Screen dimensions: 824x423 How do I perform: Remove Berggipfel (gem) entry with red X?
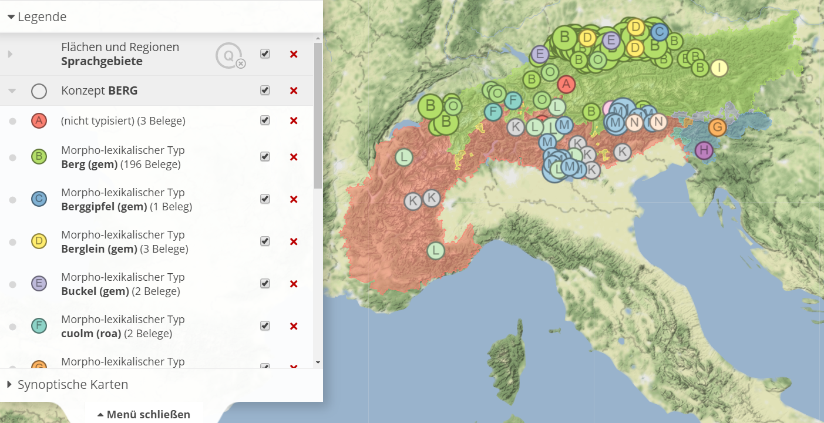[294, 199]
